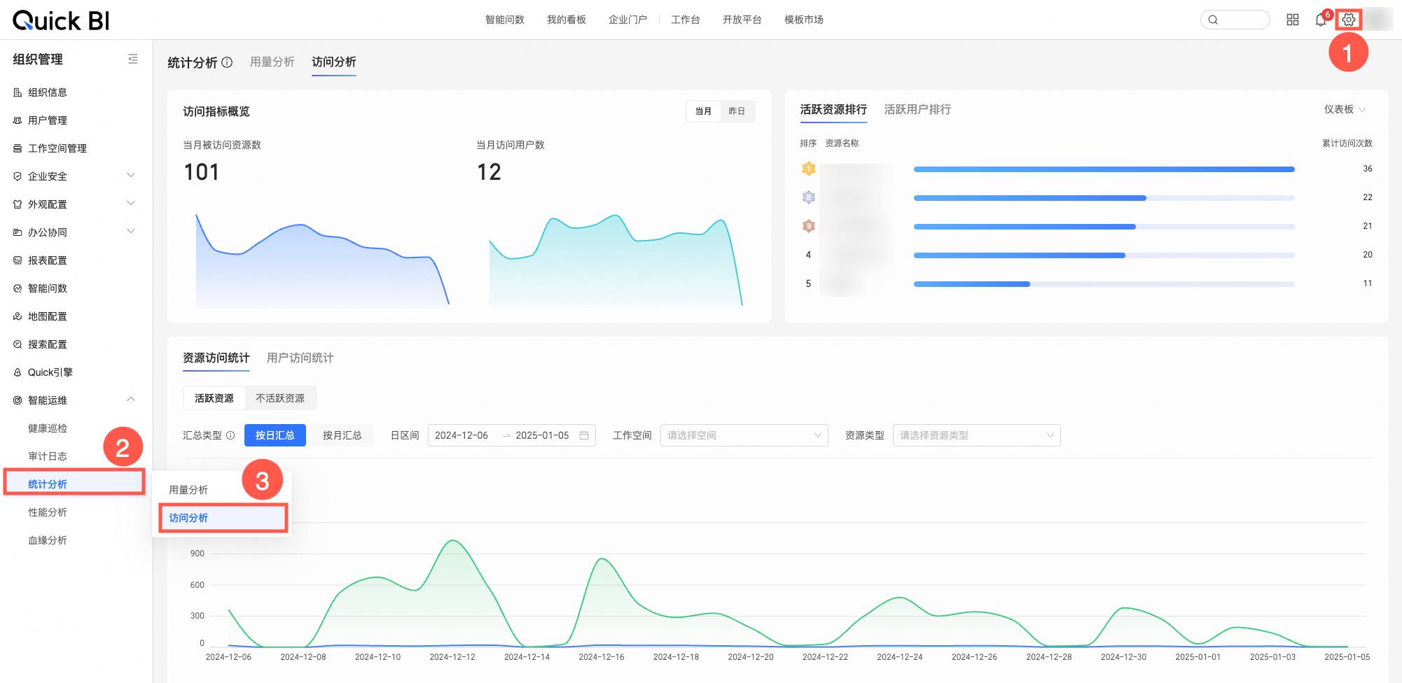This screenshot has width=1402, height=683.
Task: Open the apps grid icon
Action: coord(1293,20)
